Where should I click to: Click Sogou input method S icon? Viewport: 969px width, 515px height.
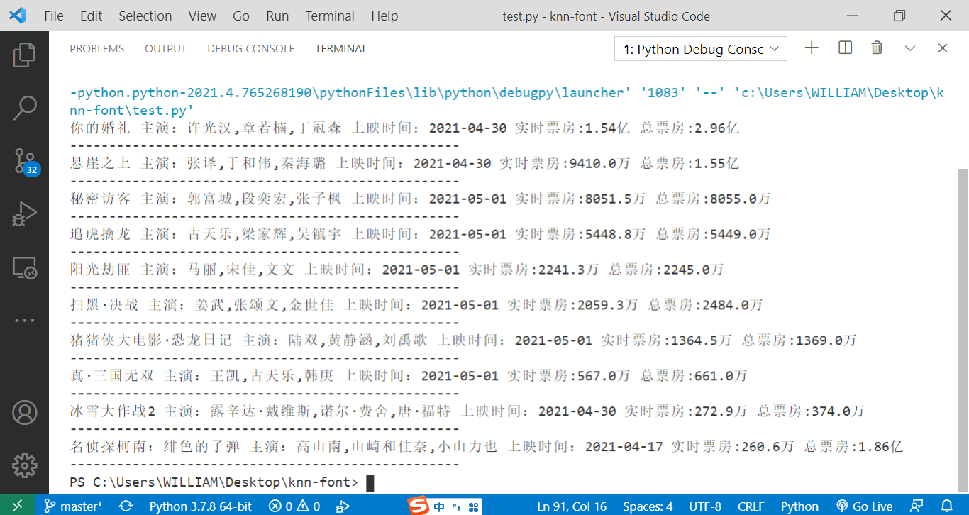(419, 506)
